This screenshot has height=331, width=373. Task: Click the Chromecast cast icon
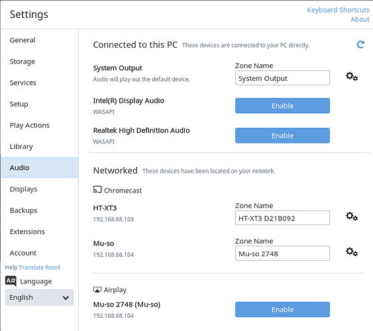97,189
